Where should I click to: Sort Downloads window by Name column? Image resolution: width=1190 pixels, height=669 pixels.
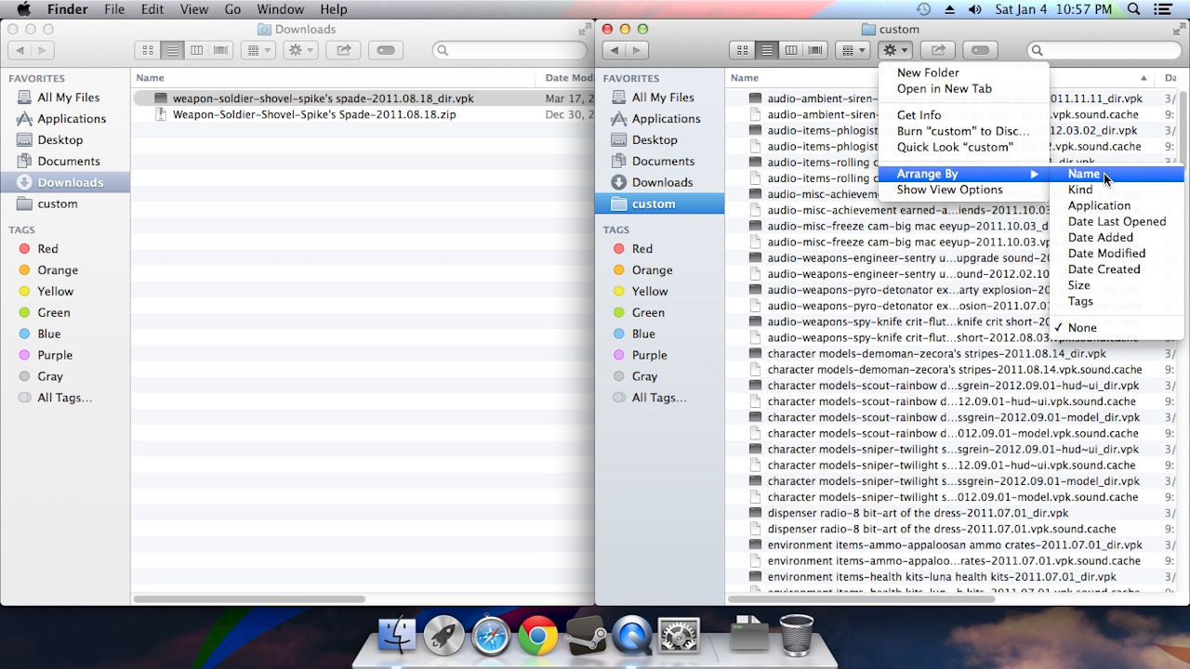point(333,78)
